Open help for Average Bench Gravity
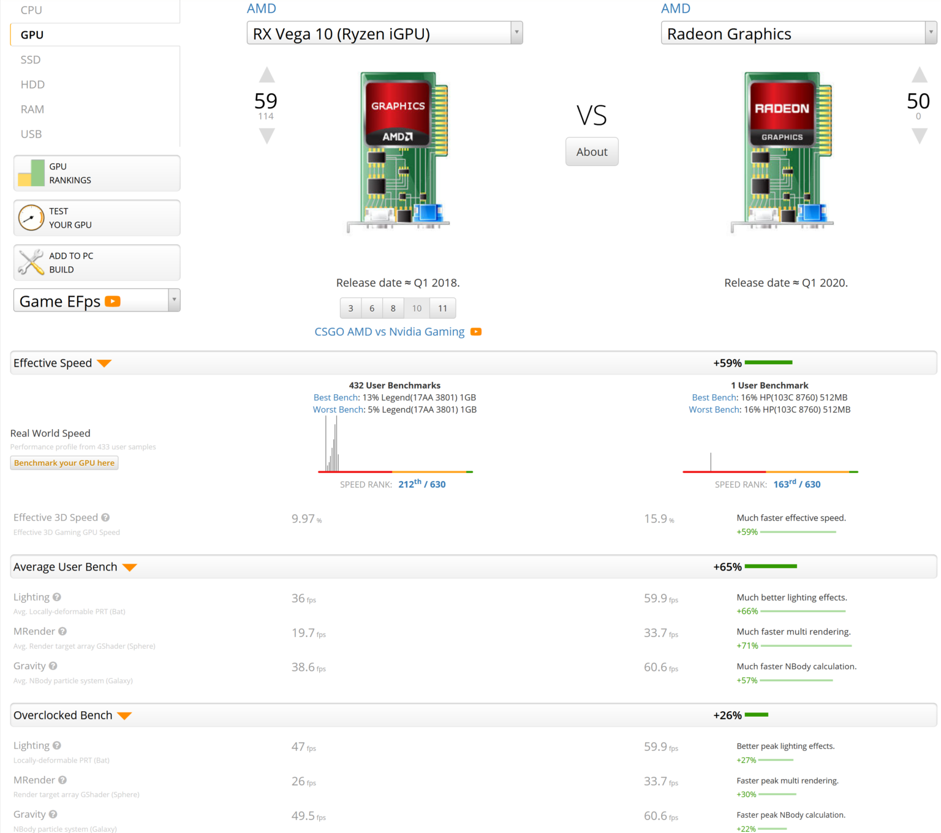Viewport: 941px width, 833px height. (x=53, y=666)
